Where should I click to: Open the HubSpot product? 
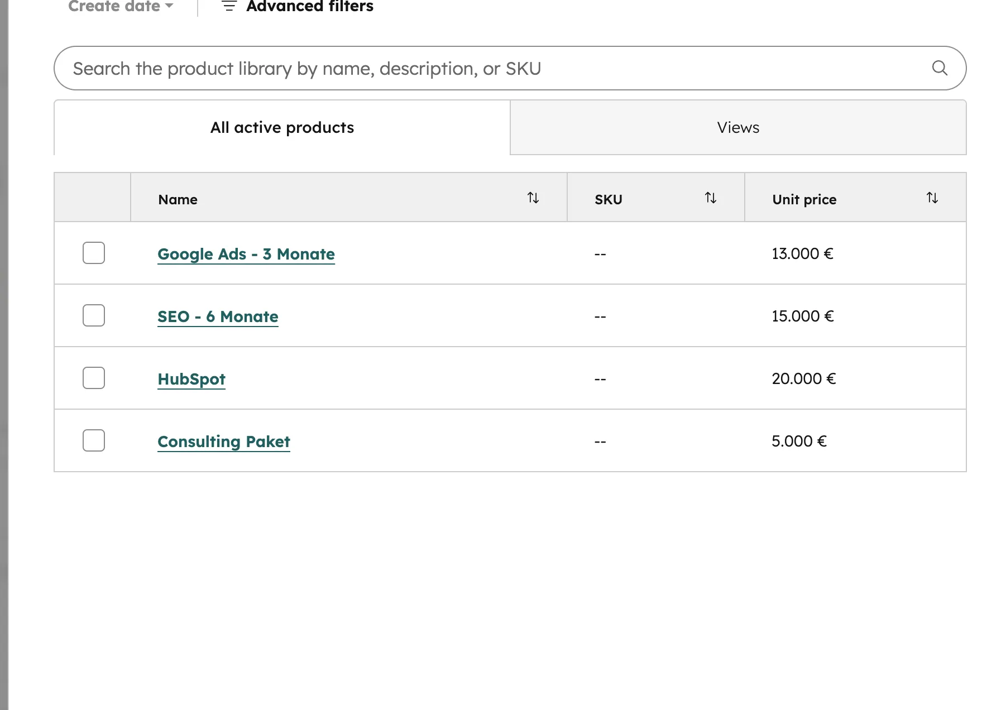click(x=191, y=379)
